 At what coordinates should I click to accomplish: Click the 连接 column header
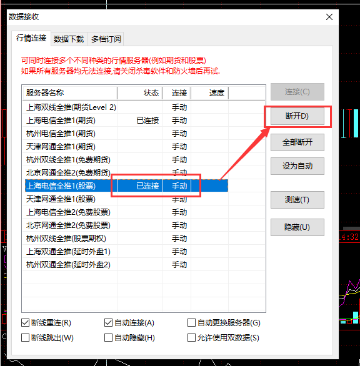click(x=177, y=93)
